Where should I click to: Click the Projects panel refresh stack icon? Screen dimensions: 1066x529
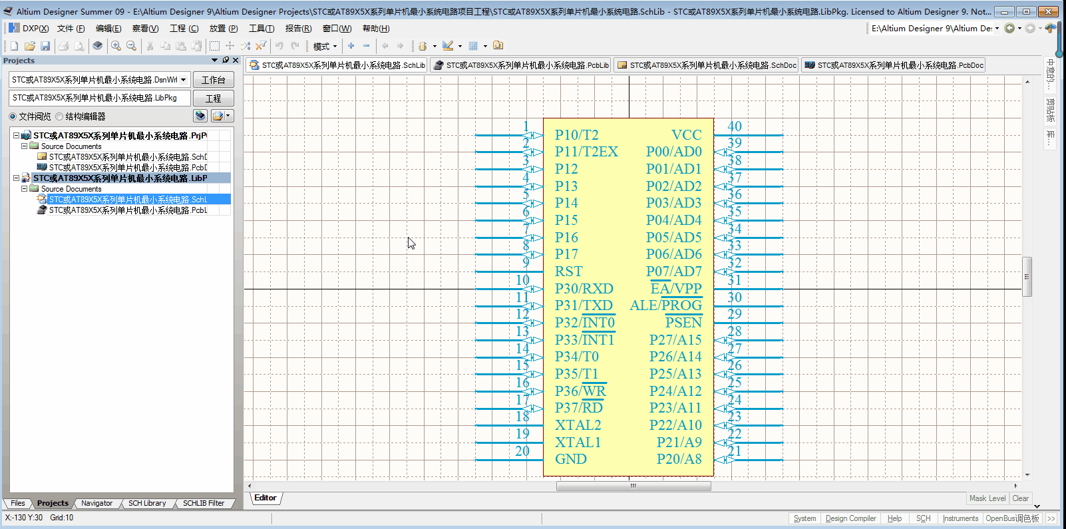(200, 116)
